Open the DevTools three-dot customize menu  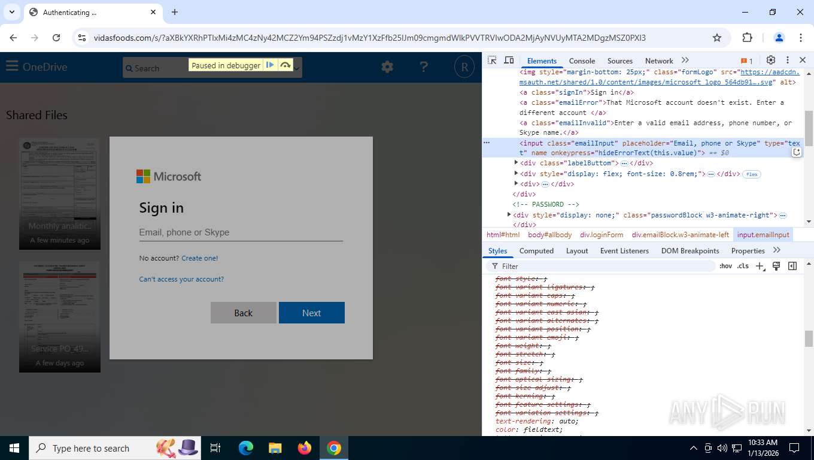coord(788,60)
